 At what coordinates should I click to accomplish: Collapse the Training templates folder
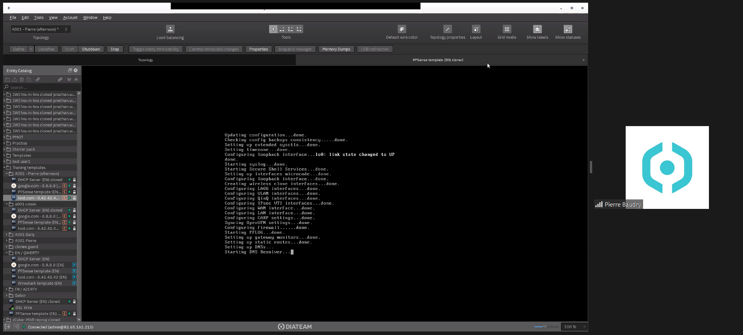(x=5, y=167)
